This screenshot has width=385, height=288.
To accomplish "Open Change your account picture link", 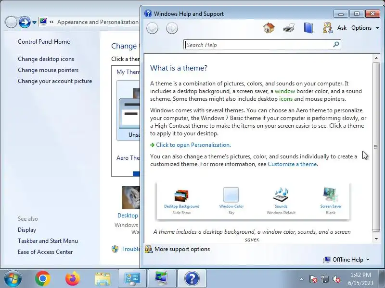I will [55, 81].
